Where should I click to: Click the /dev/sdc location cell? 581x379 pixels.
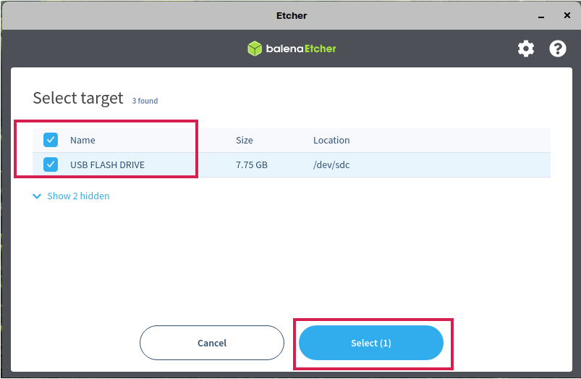point(331,165)
